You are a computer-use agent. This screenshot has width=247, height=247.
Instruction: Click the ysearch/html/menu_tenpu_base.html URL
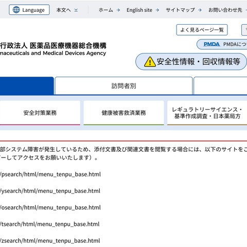tap(50, 191)
